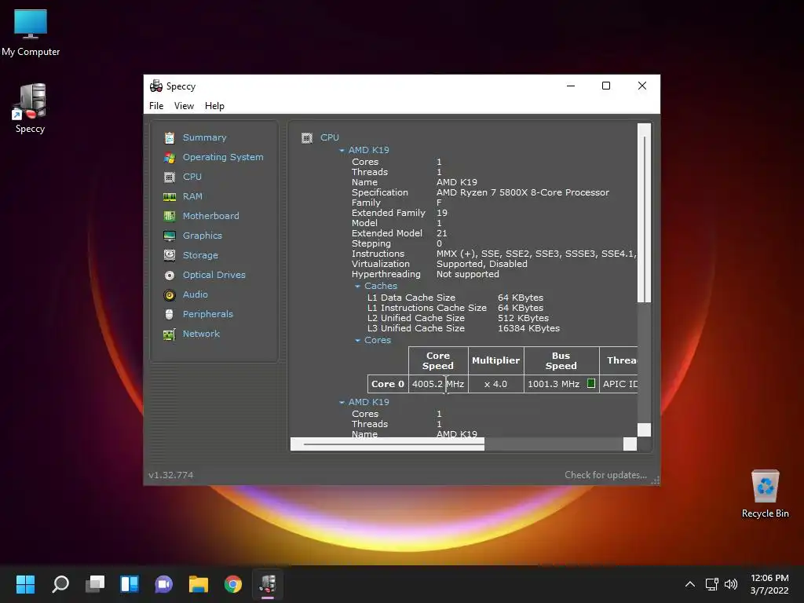Image resolution: width=804 pixels, height=603 pixels.
Task: Open the Widgets taskbar icon
Action: click(x=130, y=584)
